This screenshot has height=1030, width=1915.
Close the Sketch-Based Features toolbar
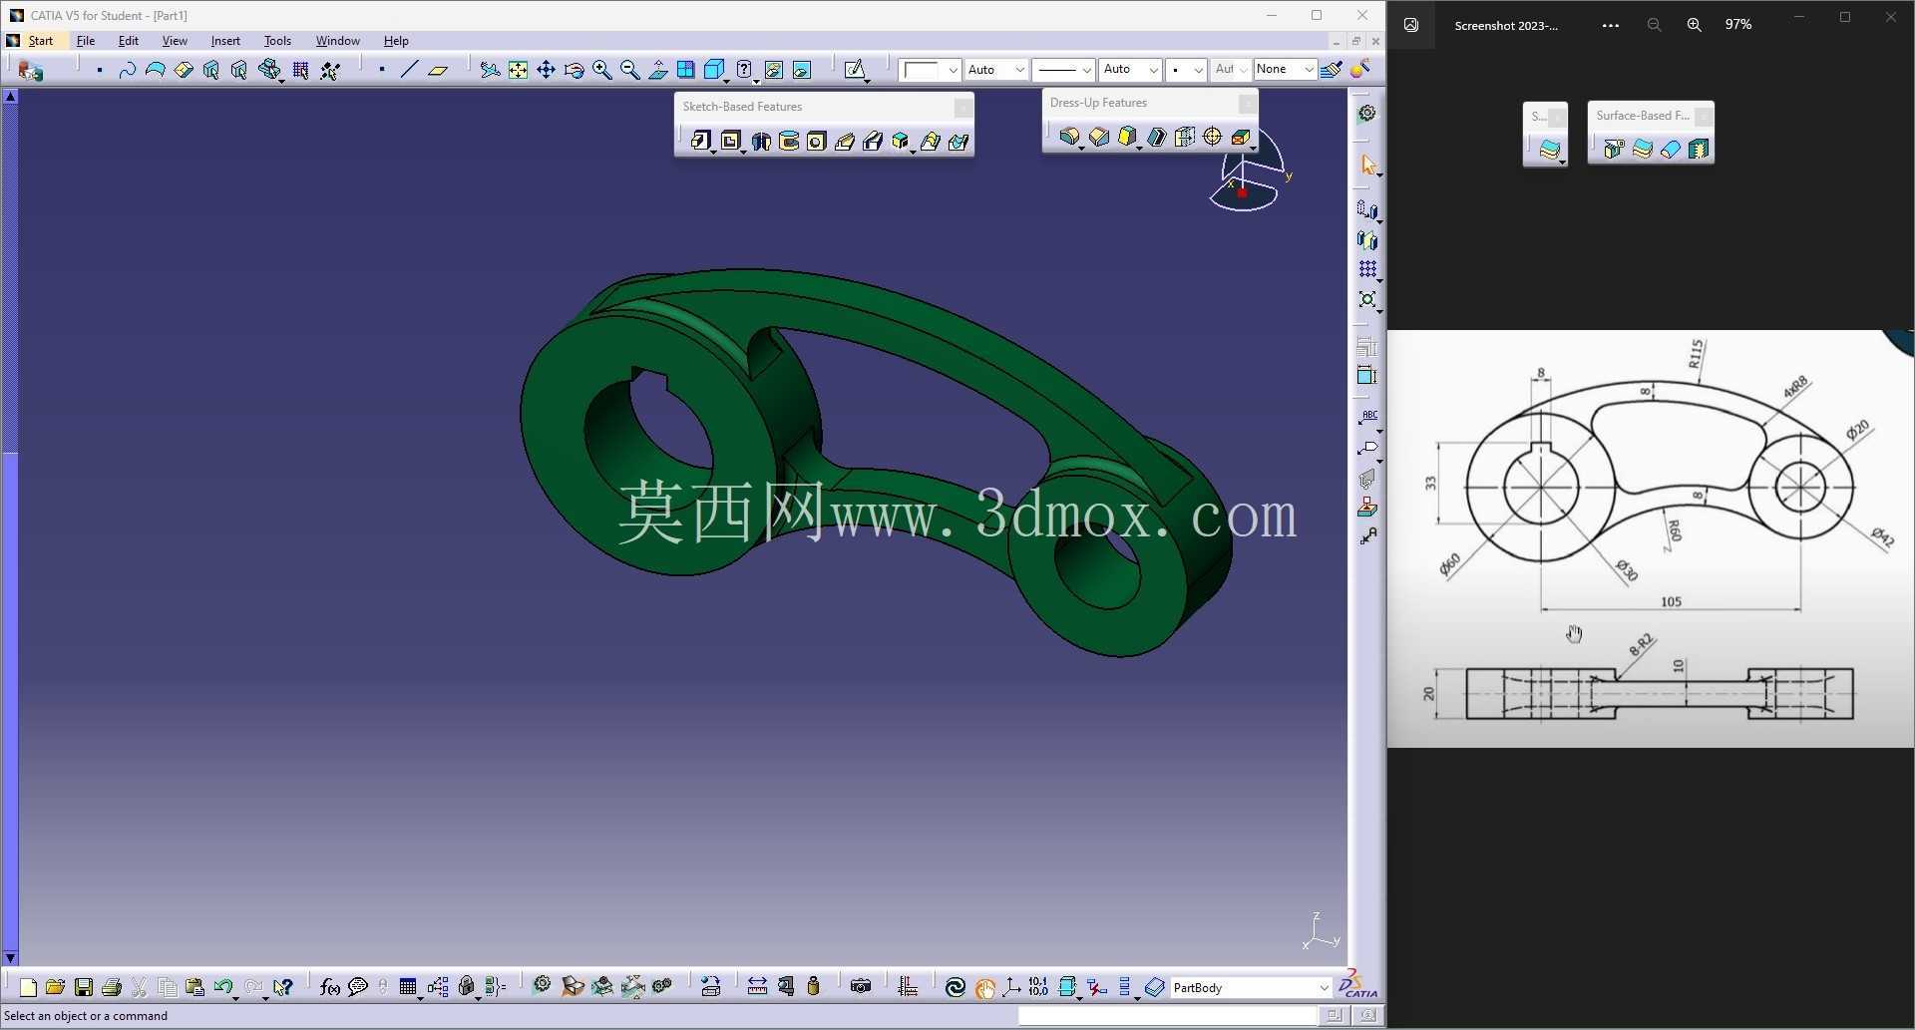(x=962, y=107)
